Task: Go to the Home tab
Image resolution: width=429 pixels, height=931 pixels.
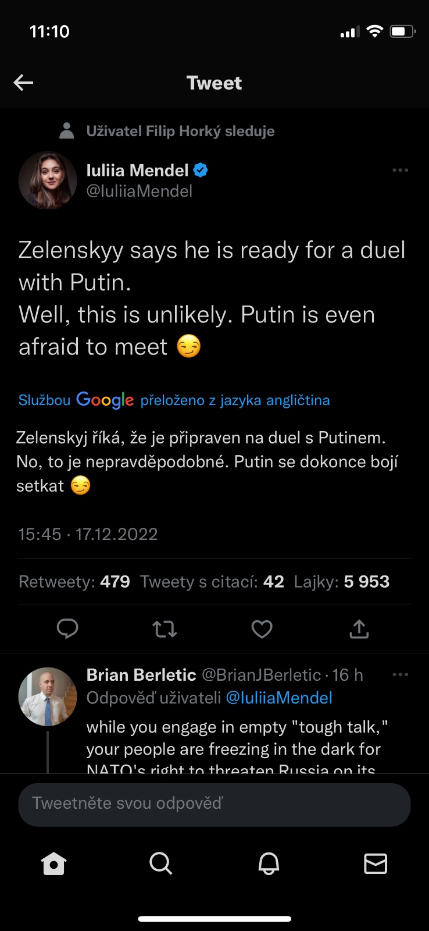Action: 54,864
